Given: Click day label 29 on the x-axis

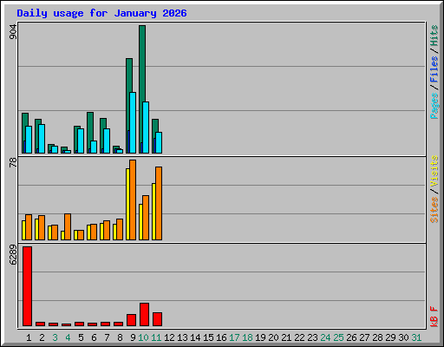Looking at the screenshot, I should click(390, 337).
